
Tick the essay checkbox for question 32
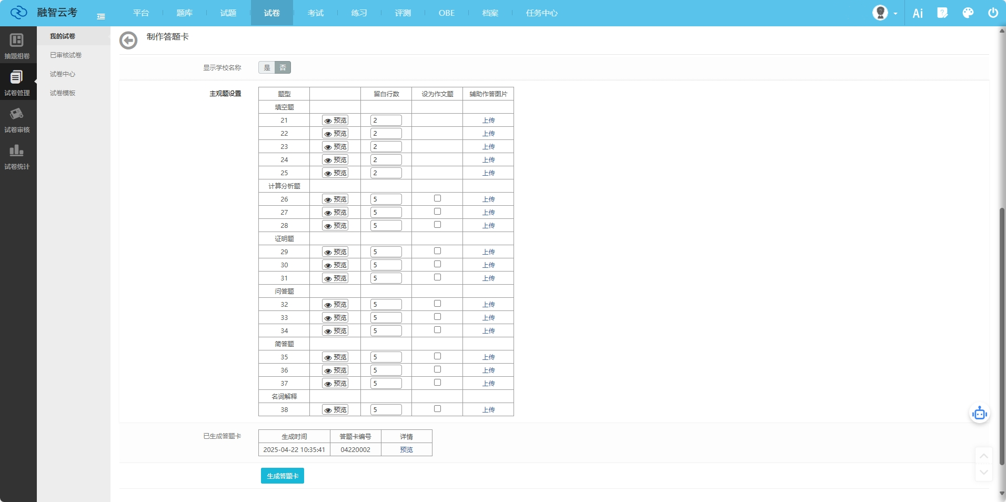(437, 304)
